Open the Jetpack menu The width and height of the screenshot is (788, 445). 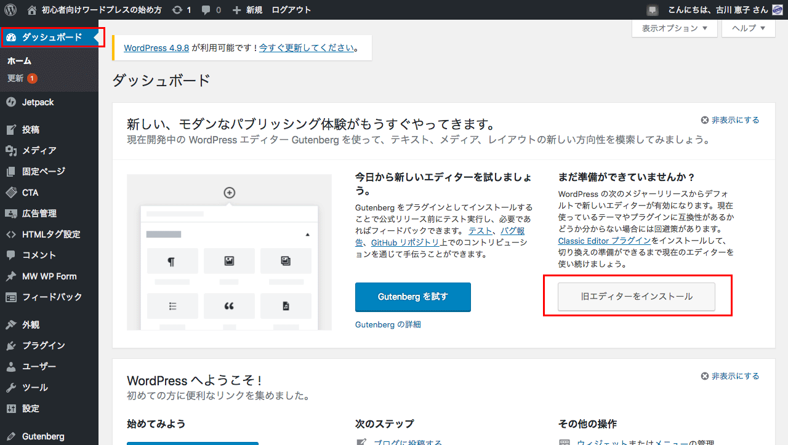point(49,102)
